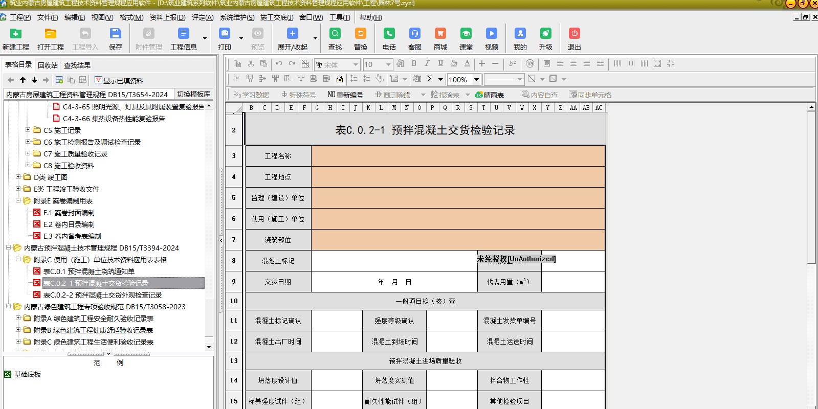Expand the C5 施工记录 tree folder
Screen dimensions: 818x409
click(x=28, y=130)
